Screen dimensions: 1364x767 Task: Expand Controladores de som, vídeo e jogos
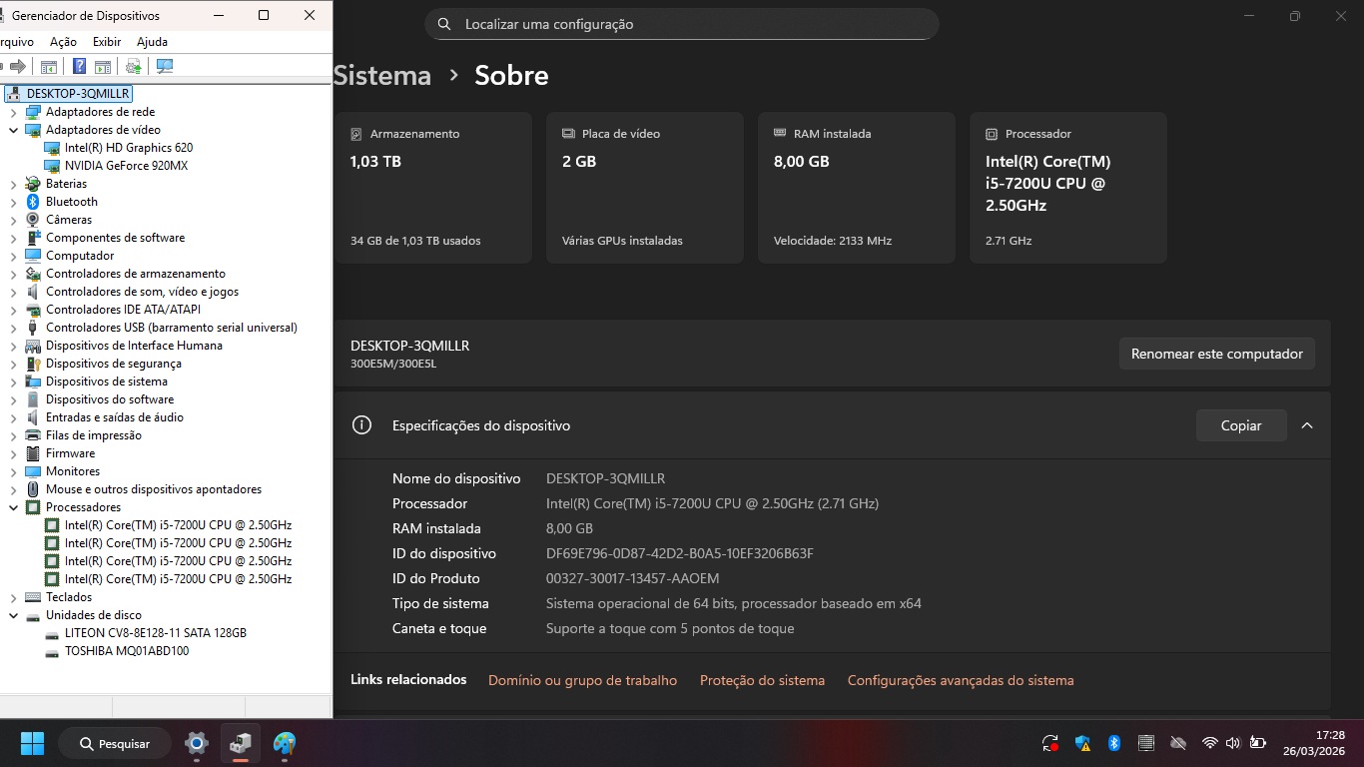tap(14, 292)
